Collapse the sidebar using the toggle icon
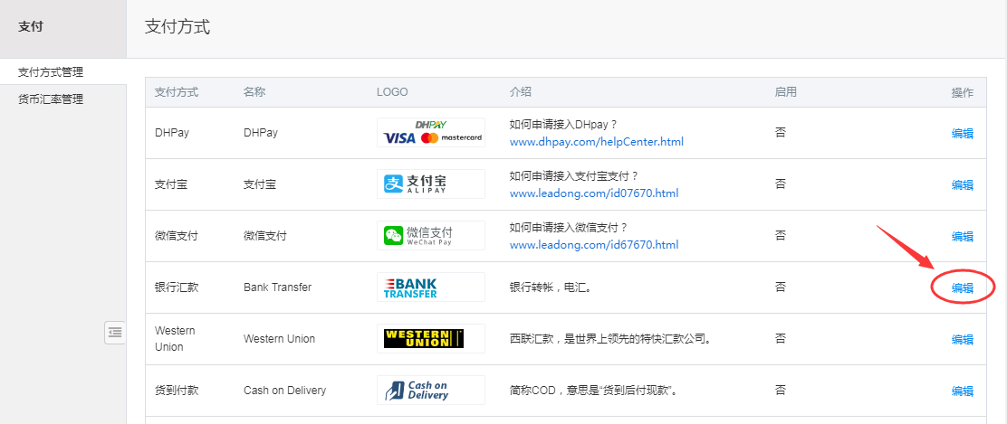 [115, 333]
